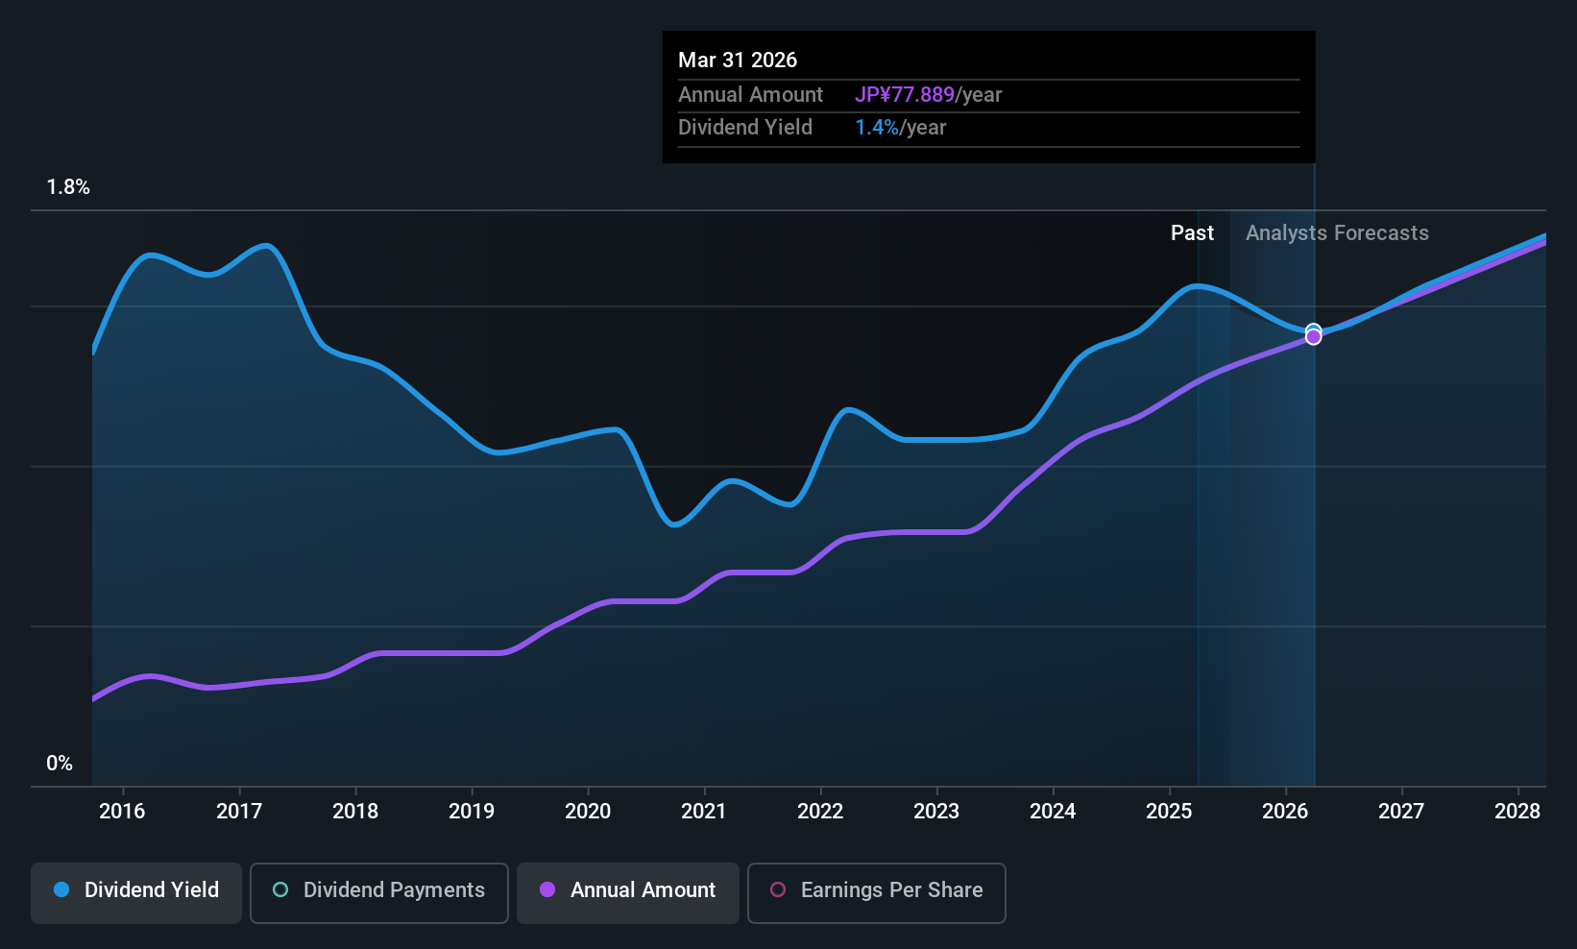Show the Earnings Per Share series
Image resolution: width=1577 pixels, height=949 pixels.
(877, 892)
